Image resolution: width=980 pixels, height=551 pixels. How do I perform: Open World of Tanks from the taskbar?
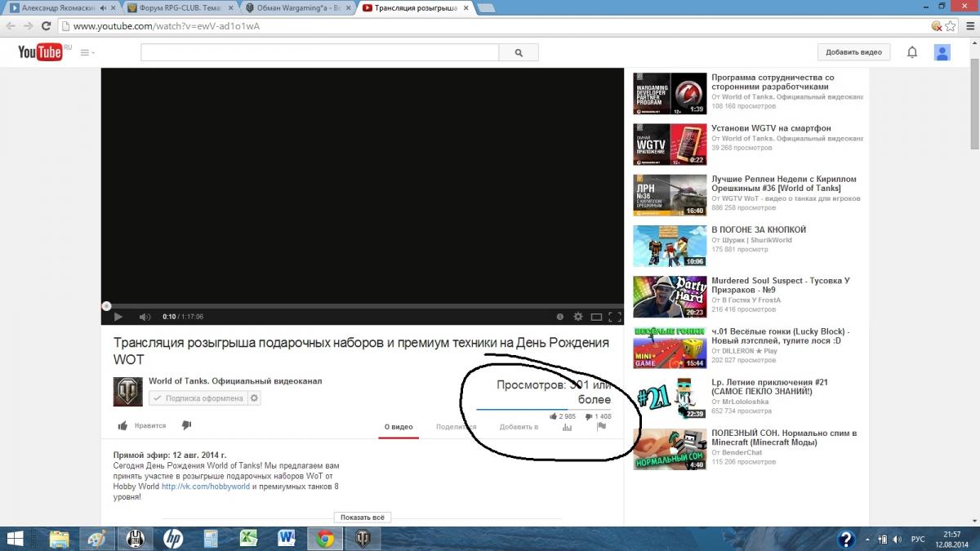362,539
